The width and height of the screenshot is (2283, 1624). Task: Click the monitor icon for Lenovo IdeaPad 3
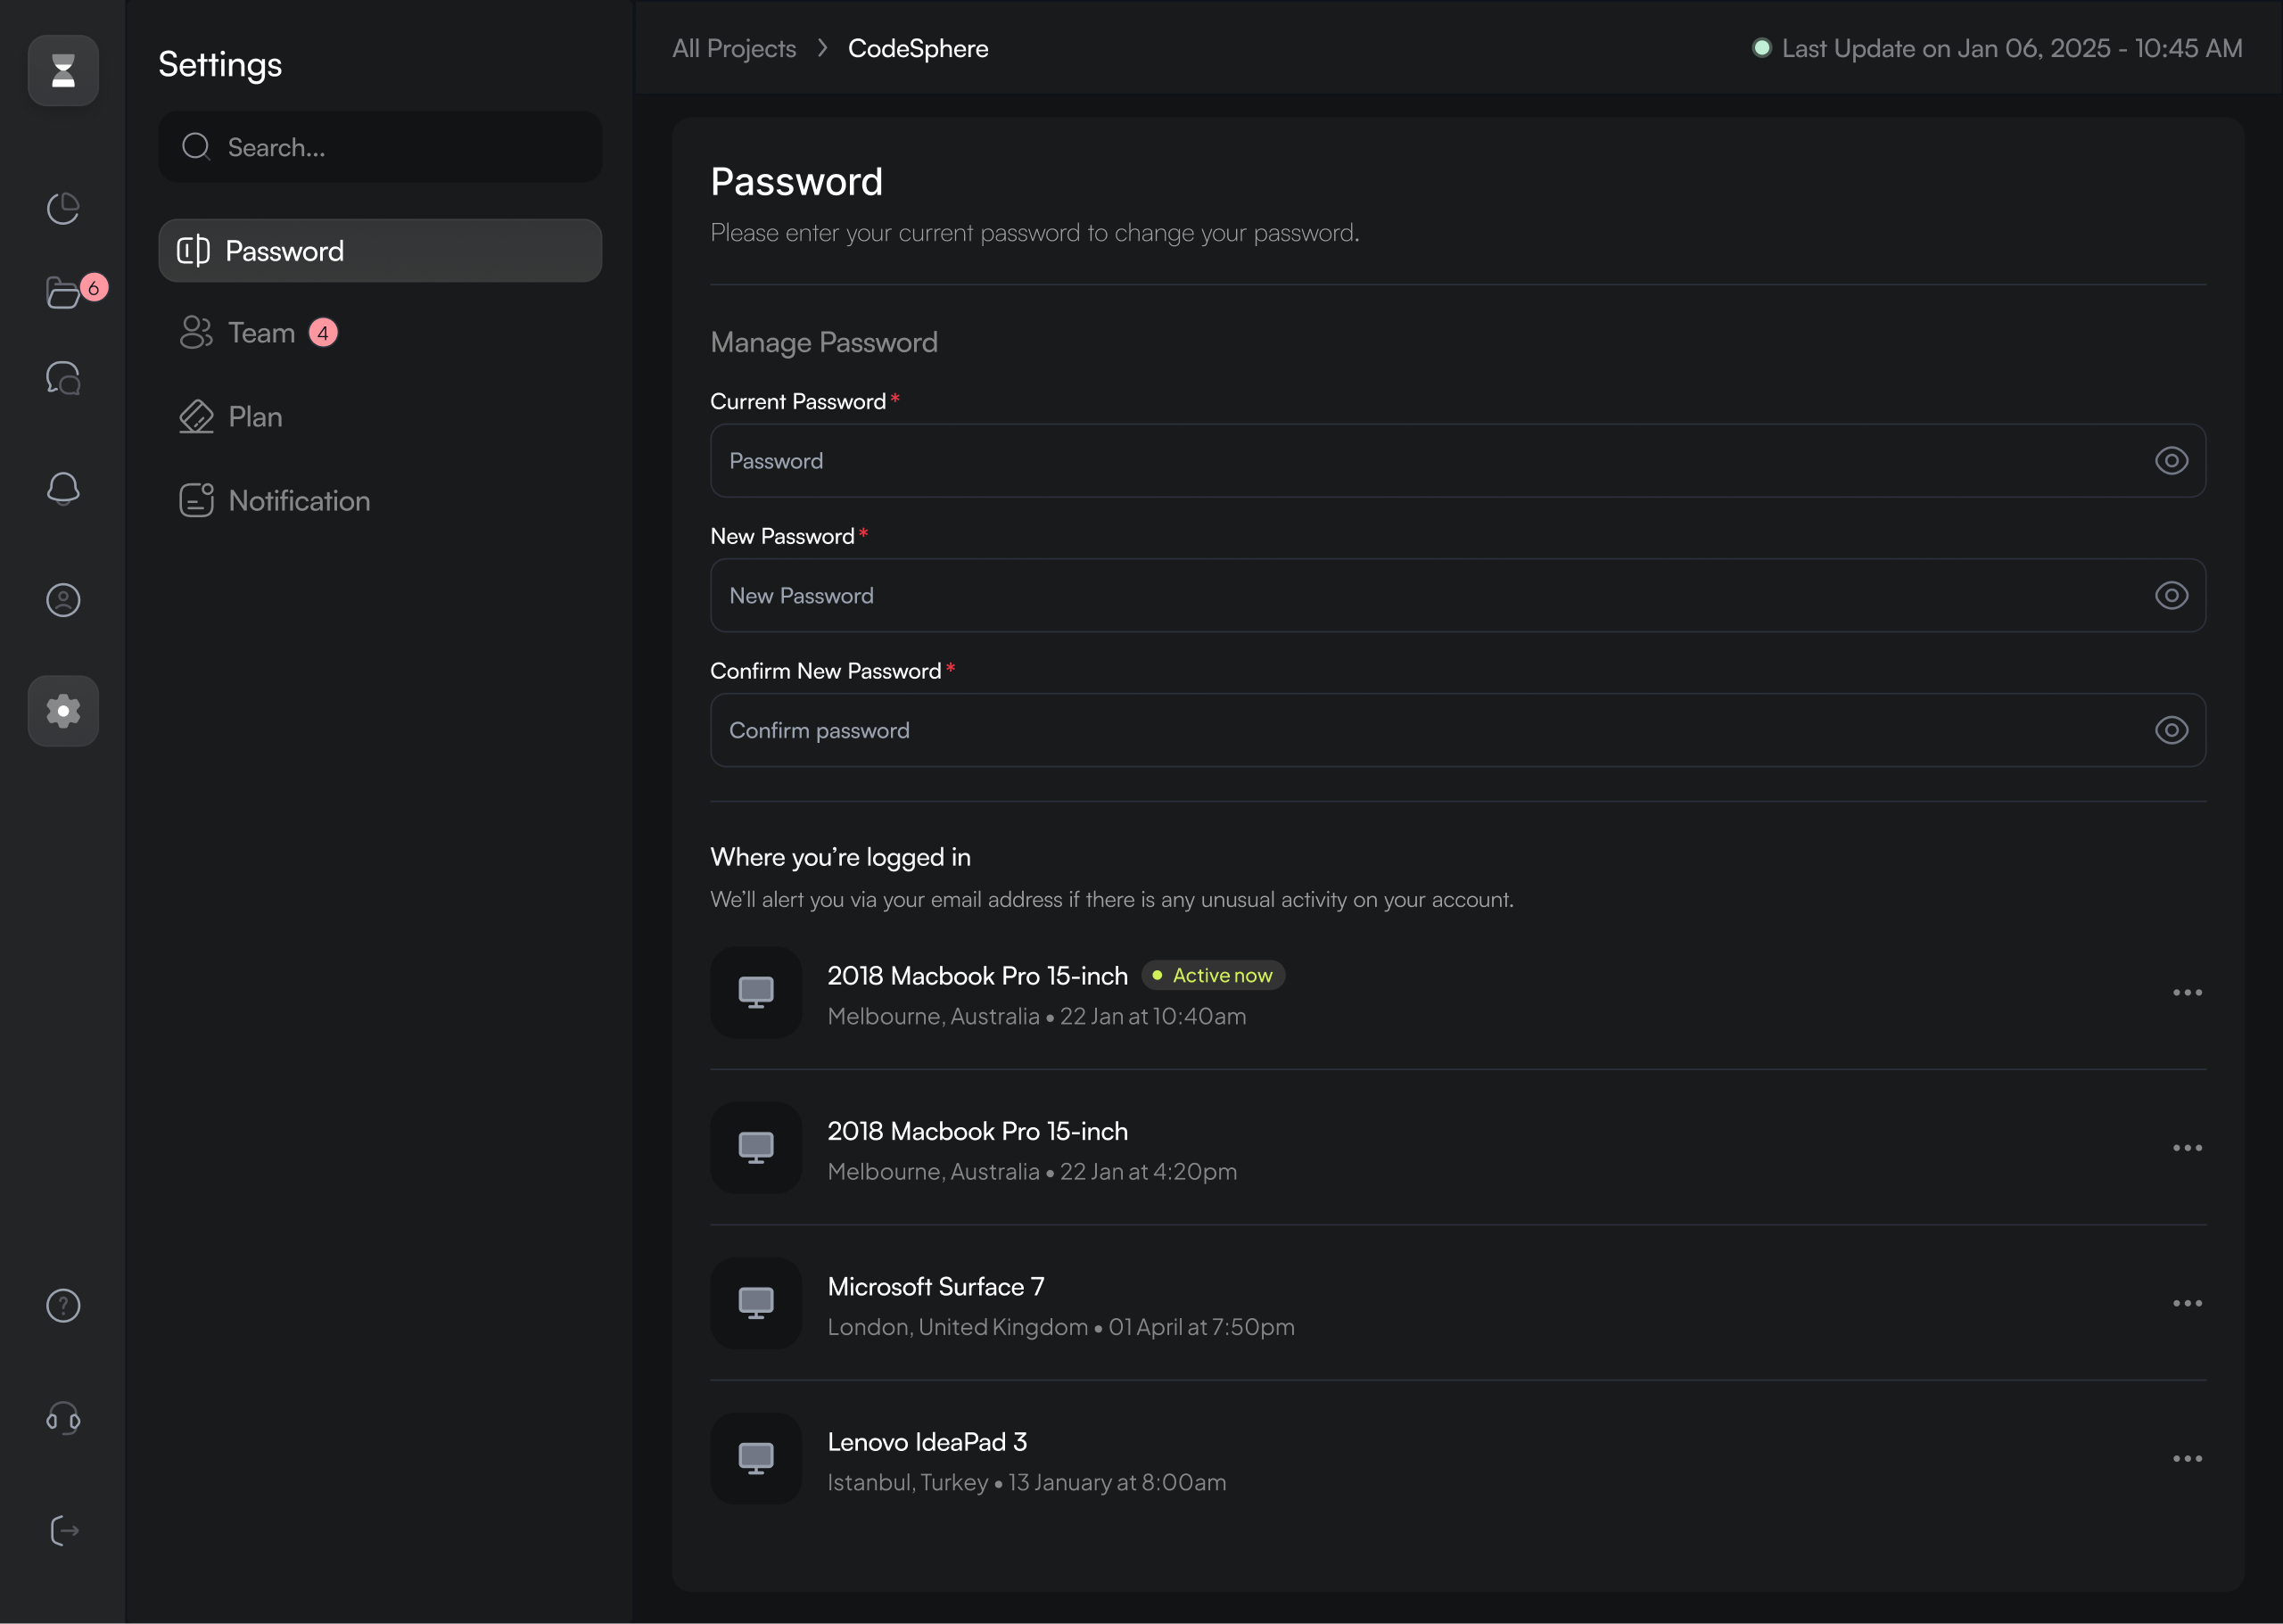click(x=756, y=1459)
